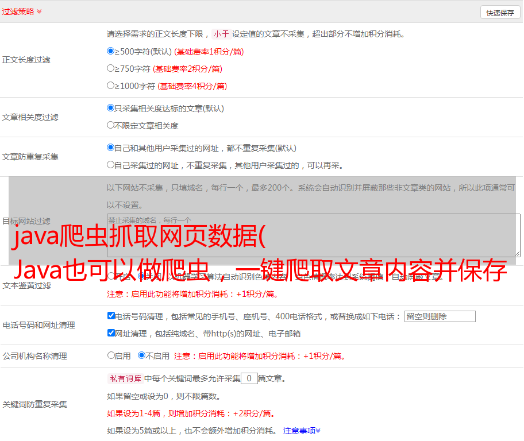Select 不启用 for 公司机构名称清理
524x441 pixels.
[141, 355]
